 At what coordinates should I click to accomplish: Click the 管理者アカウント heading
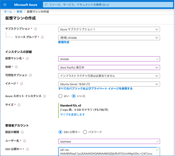pyautogui.click(x=17, y=126)
